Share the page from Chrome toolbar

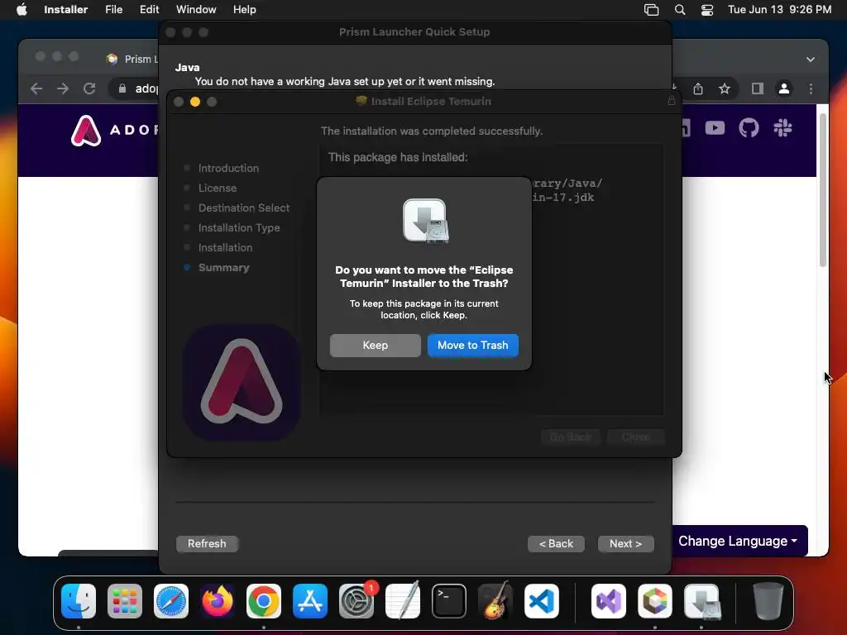(698, 88)
